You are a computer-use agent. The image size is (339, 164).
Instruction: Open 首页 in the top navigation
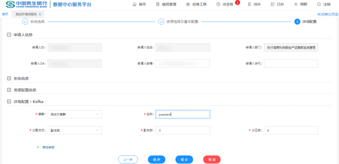tap(142, 4)
